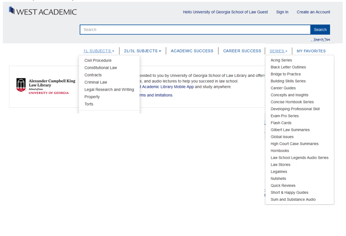Select Short & Happy Guides

tap(290, 192)
